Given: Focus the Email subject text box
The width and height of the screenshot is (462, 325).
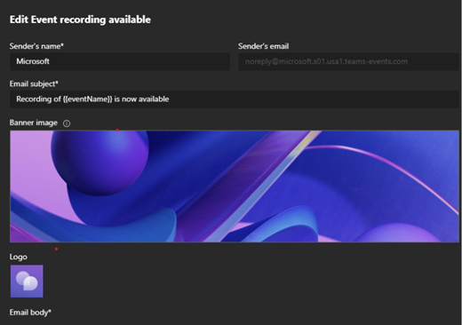Looking at the screenshot, I should click(x=235, y=99).
